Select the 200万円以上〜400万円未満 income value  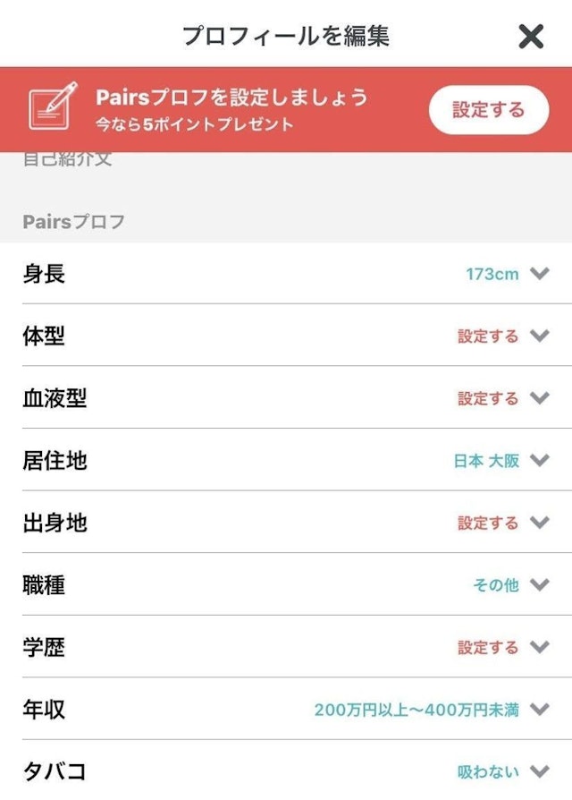coord(416,710)
